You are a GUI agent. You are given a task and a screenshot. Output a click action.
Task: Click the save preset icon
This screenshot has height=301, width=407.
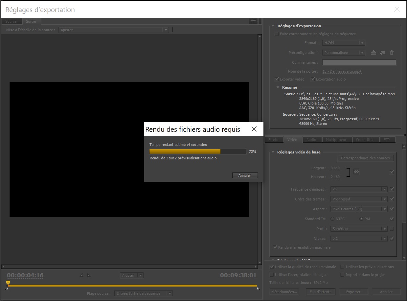pos(373,53)
